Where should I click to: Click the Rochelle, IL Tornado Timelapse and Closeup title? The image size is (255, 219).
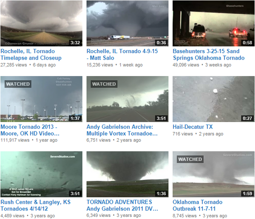pos(31,54)
